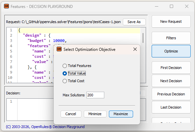This screenshot has height=132, width=195.
Task: Jump to the Last Decision
Action: (x=171, y=107)
